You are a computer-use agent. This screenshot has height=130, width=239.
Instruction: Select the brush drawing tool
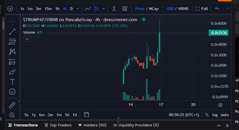pyautogui.click(x=12, y=72)
